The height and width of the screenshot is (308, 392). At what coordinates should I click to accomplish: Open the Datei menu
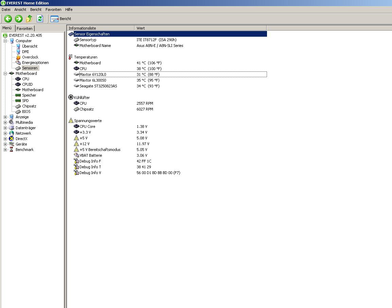pos(6,10)
